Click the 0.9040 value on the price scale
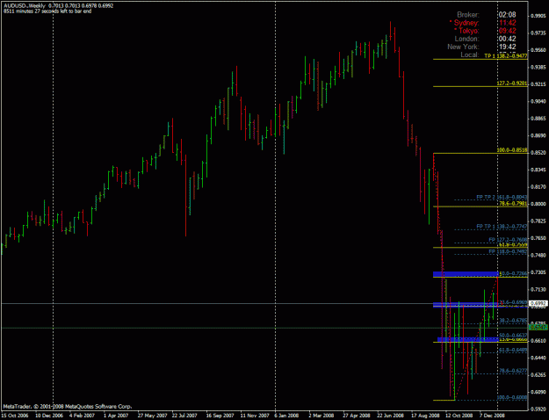This screenshot has width=549, height=420. click(x=538, y=101)
